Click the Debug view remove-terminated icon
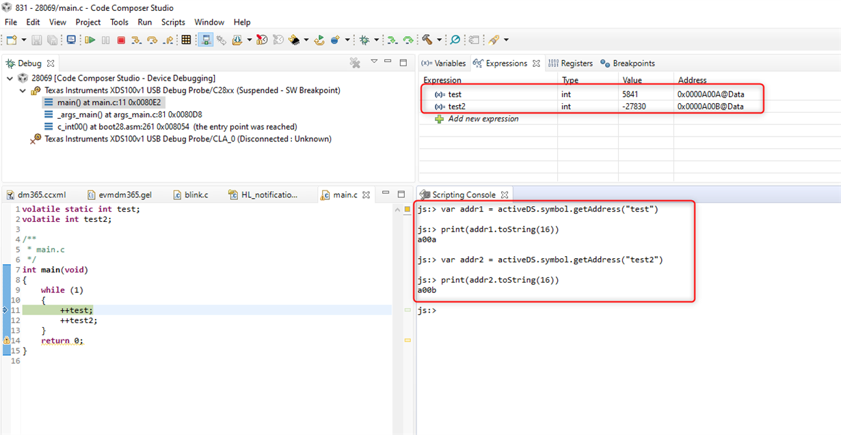Screen dimensions: 841x435 click(355, 63)
